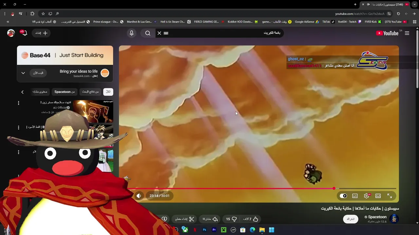Open YouTube notifications bell
Image resolution: width=419 pixels, height=235 pixels.
[x=24, y=33]
